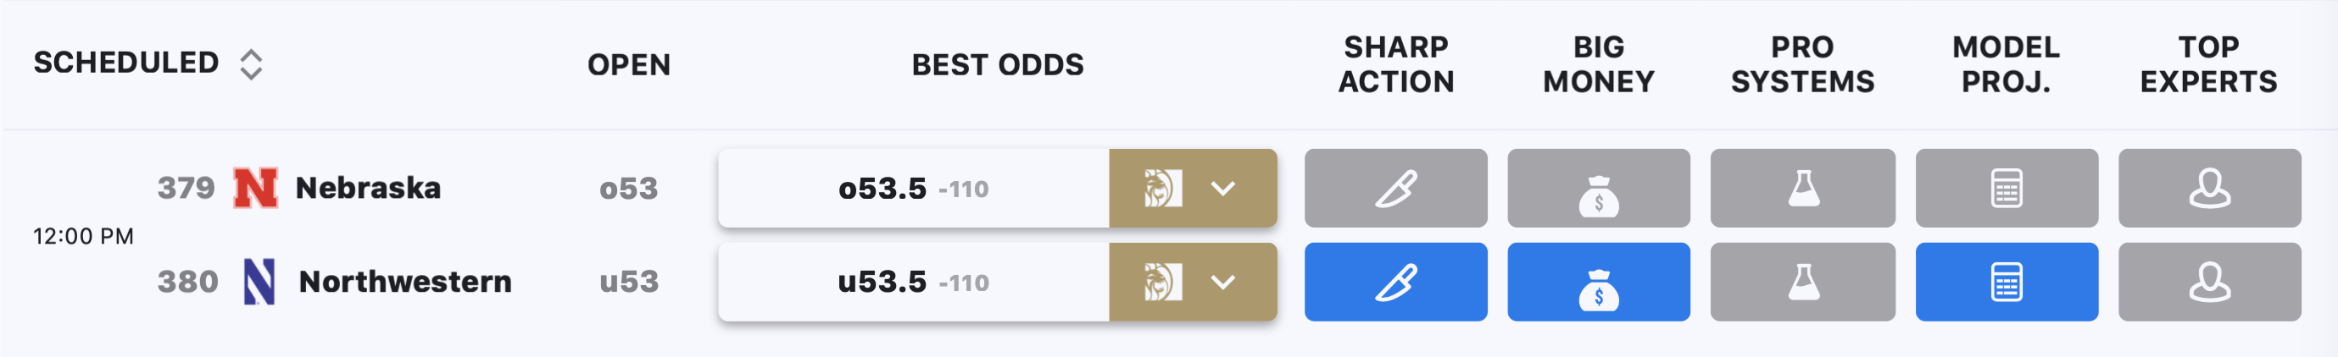Sort by Scheduled using arrows

[252, 64]
